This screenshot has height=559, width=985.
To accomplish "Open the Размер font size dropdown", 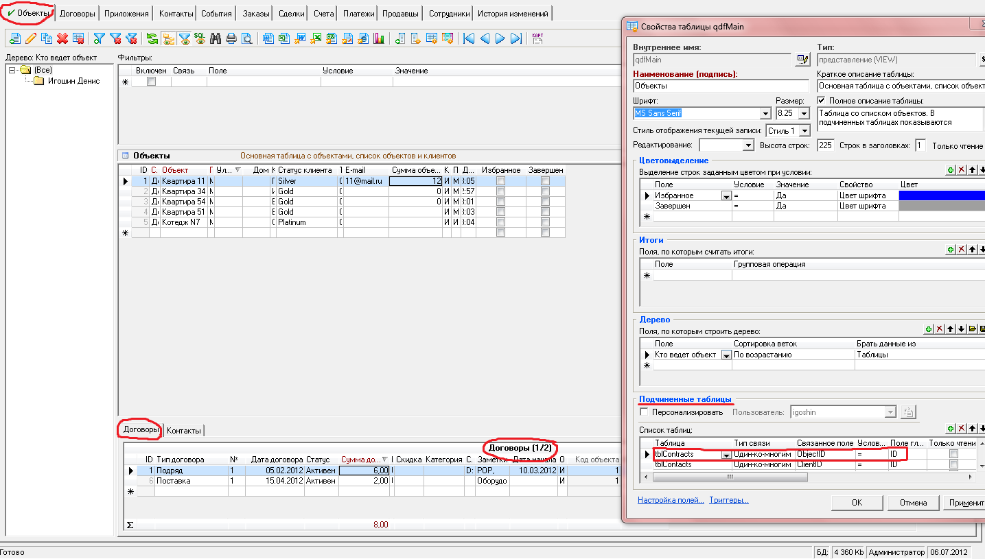I will (x=805, y=113).
